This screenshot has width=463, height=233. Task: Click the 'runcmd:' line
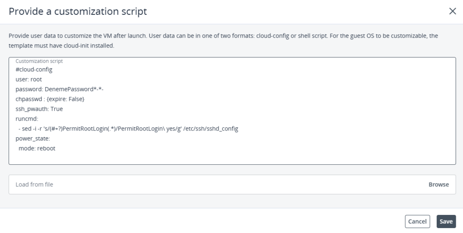click(27, 119)
